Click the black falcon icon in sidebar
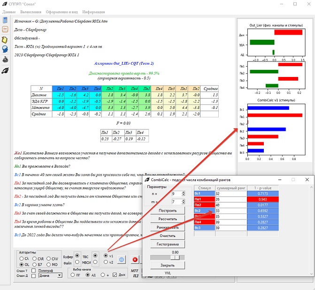The image size is (315, 290). (5, 71)
